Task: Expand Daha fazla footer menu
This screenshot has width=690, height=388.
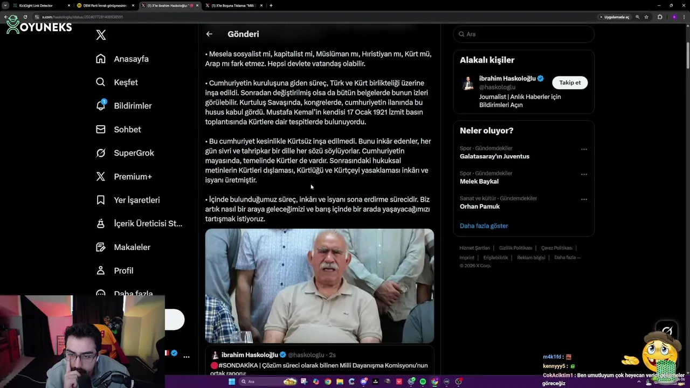Action: pyautogui.click(x=567, y=258)
